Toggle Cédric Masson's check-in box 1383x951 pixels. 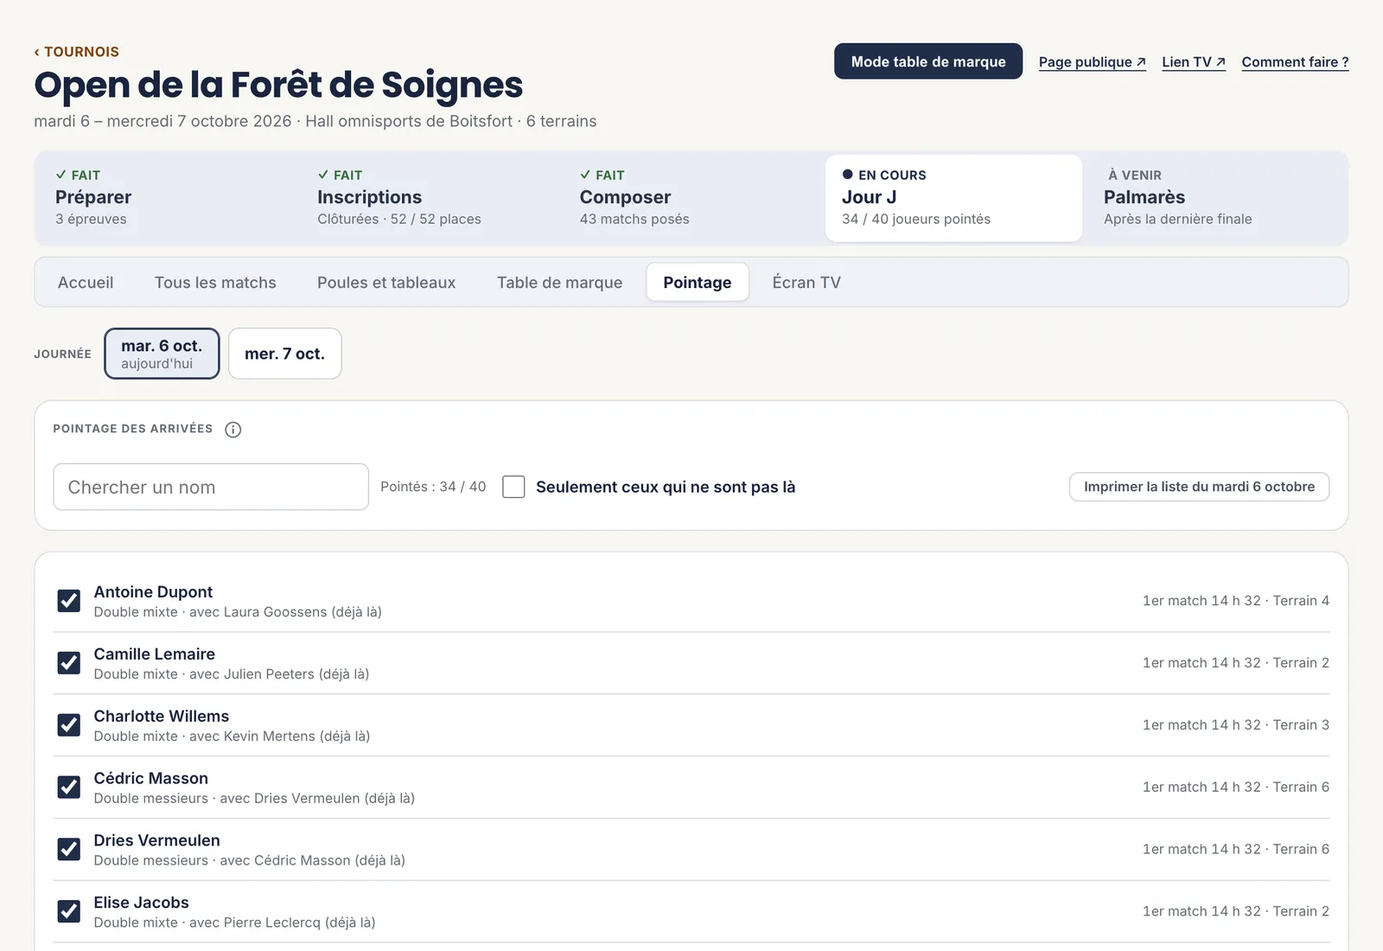pos(69,788)
